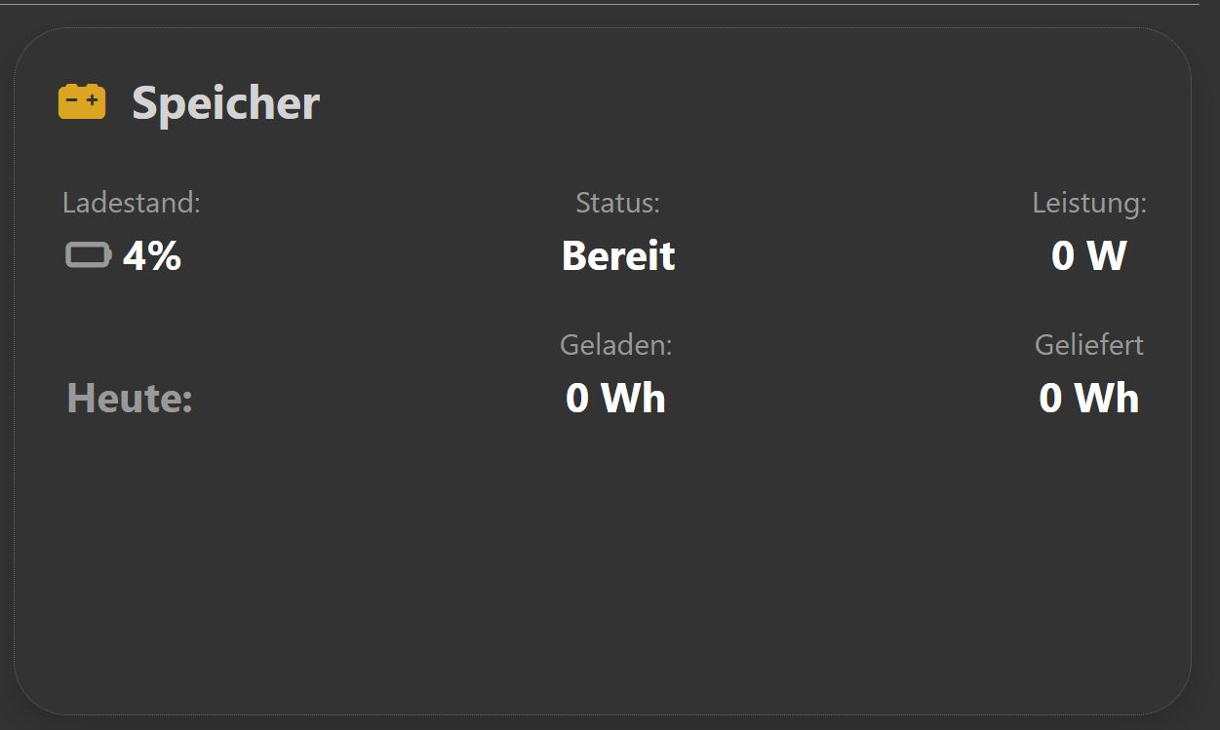Click the Leistung label
This screenshot has width=1220, height=730.
point(1088,203)
